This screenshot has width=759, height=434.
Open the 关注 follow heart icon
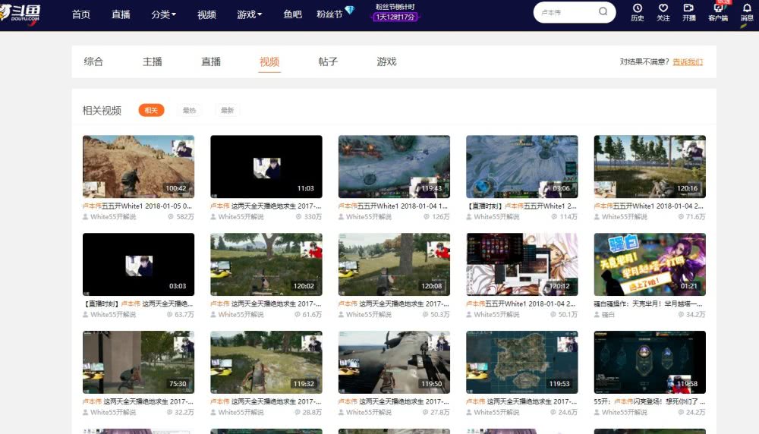663,12
